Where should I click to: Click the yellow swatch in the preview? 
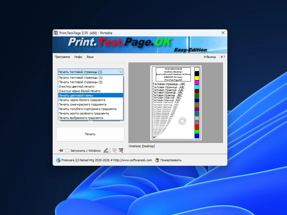(x=197, y=78)
